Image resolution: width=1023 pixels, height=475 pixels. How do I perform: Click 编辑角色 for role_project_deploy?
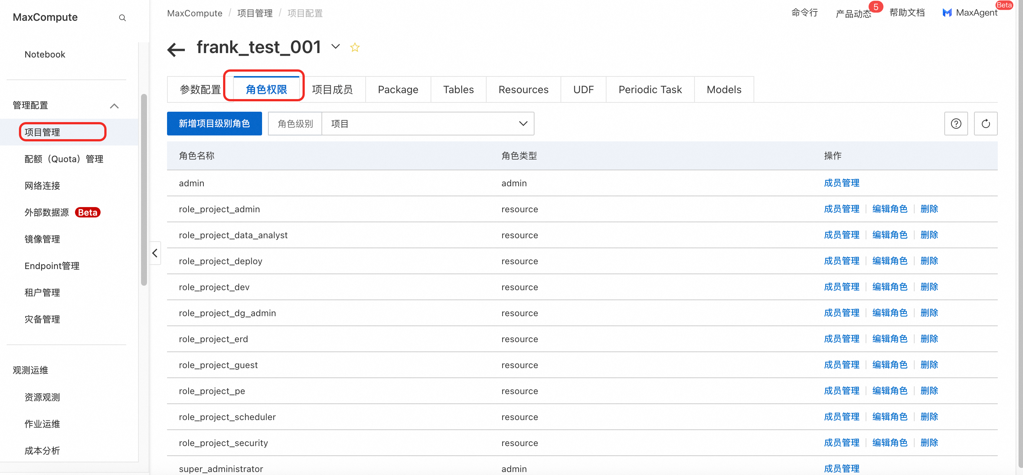coord(890,261)
